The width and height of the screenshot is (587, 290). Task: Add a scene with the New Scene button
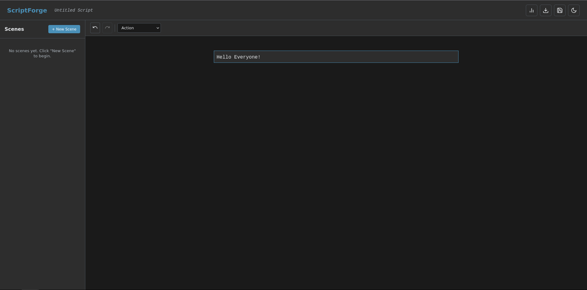coord(64,29)
